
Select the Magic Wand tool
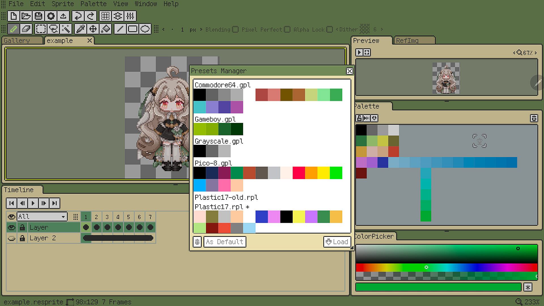[66, 29]
